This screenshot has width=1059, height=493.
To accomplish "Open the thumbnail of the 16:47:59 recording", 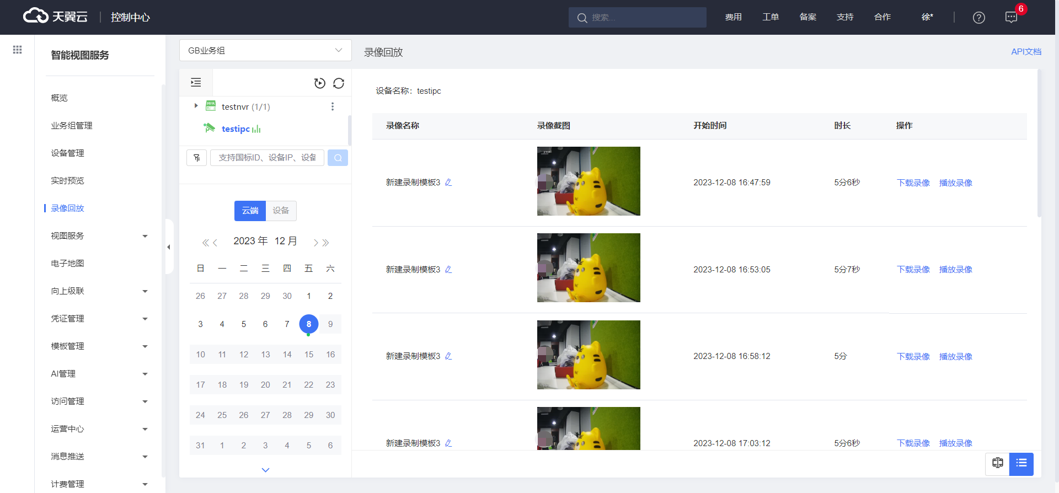I will click(x=589, y=181).
